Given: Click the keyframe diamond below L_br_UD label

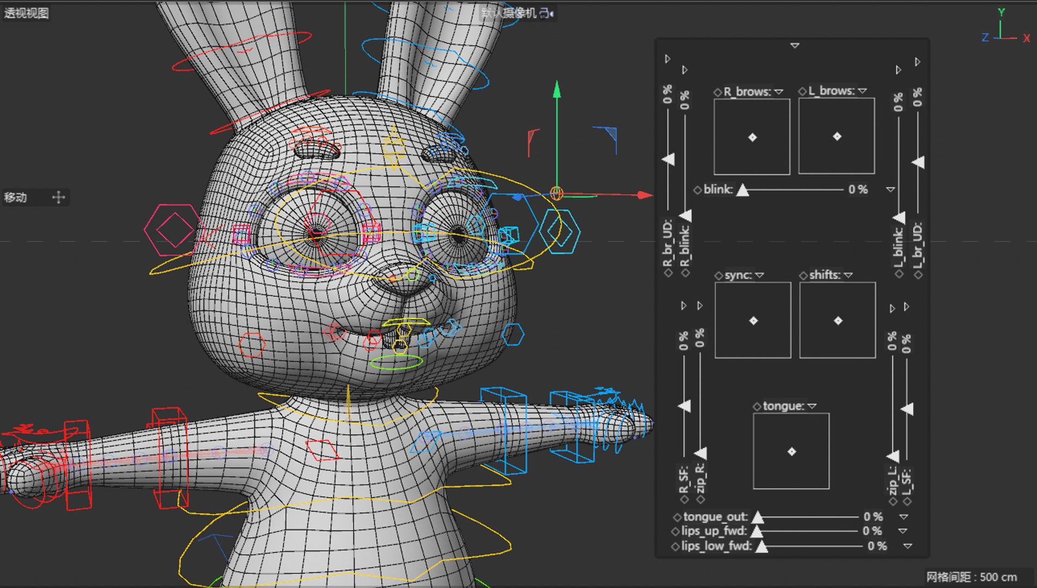Looking at the screenshot, I should pos(918,274).
